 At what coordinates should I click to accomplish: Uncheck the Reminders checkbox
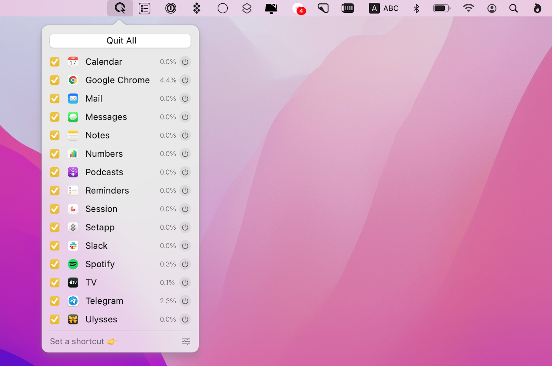tap(55, 190)
